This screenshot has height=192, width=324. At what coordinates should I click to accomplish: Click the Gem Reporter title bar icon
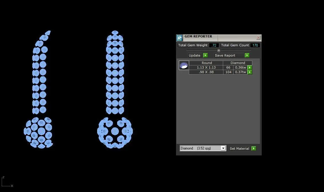coord(179,38)
